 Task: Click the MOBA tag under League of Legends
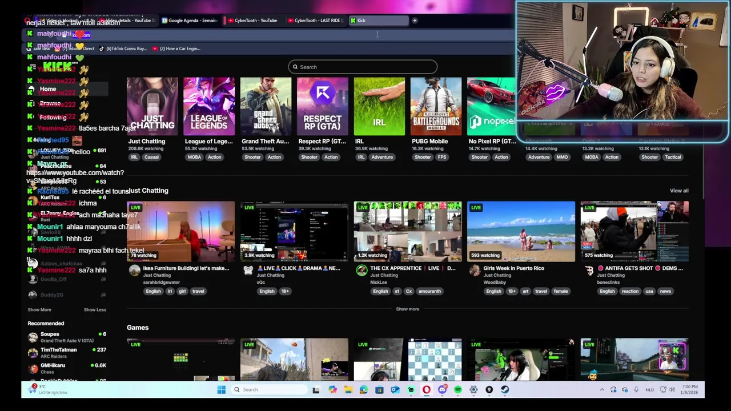[x=194, y=157]
